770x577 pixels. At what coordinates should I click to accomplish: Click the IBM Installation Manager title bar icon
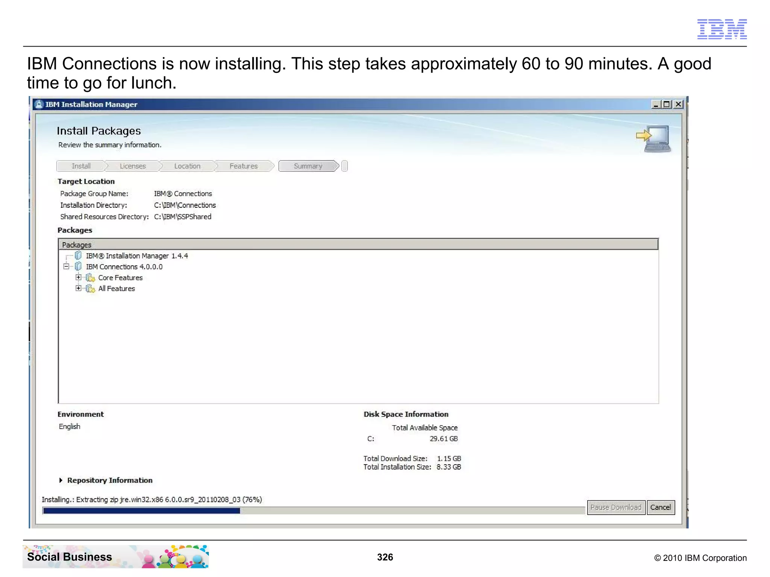coord(38,104)
